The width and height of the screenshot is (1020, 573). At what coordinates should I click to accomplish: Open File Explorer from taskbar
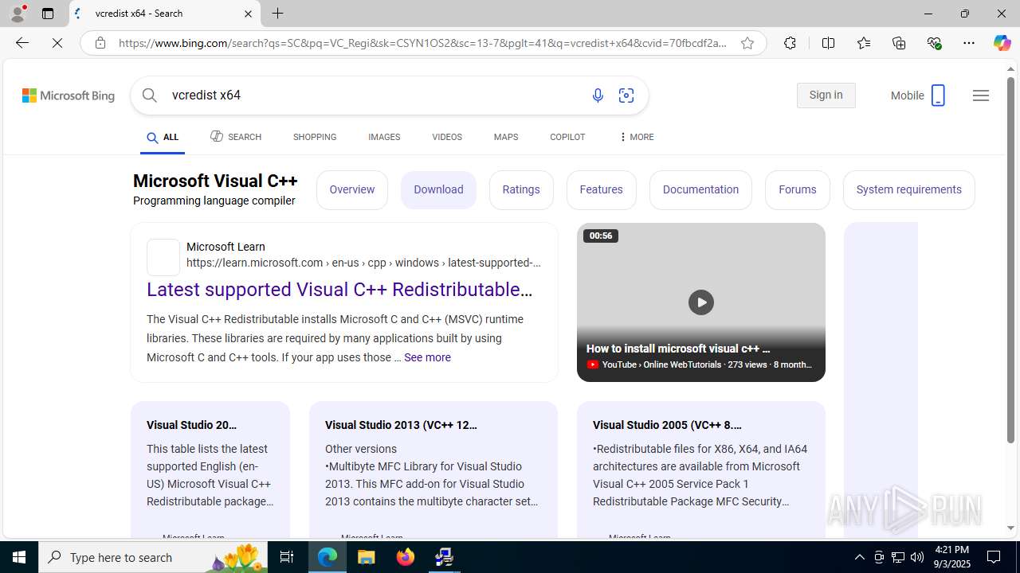click(x=367, y=557)
